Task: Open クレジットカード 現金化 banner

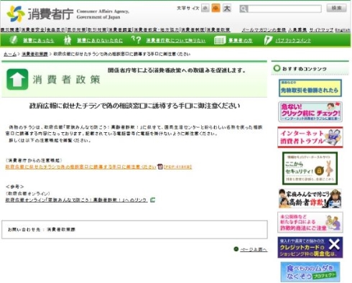Action: click(x=310, y=247)
